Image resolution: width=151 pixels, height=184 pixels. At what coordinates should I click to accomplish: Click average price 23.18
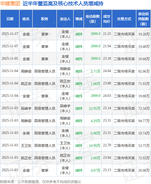tap(107, 59)
